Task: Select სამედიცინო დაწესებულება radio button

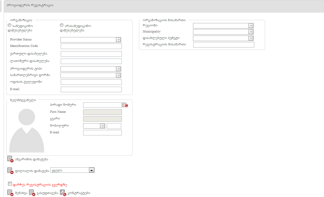Action: click(x=10, y=25)
